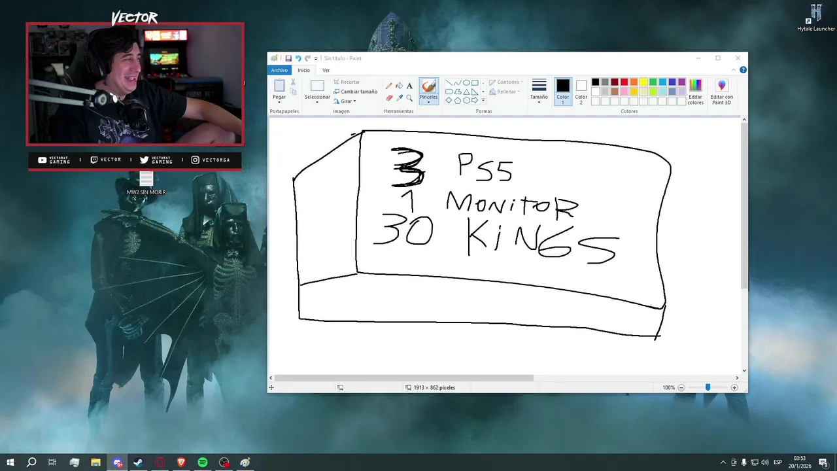Click the zoom in plus button
Screen dimensions: 837x471
coord(734,388)
